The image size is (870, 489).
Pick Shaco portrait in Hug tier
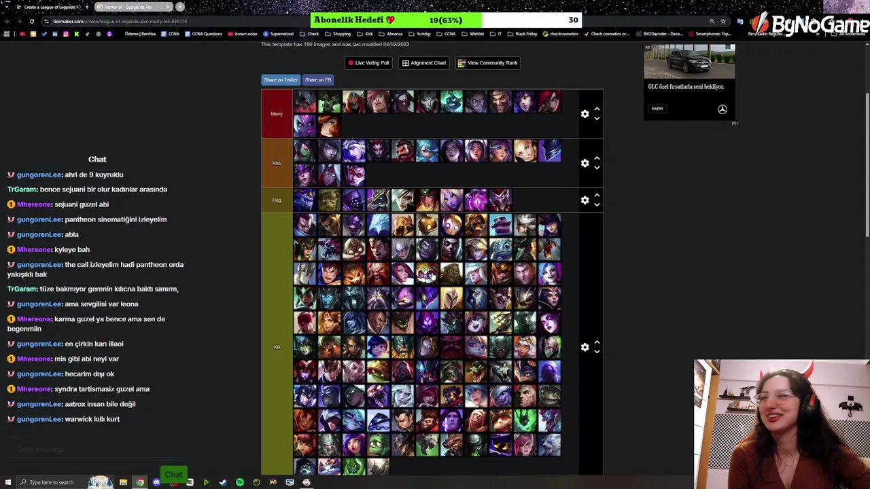500,200
